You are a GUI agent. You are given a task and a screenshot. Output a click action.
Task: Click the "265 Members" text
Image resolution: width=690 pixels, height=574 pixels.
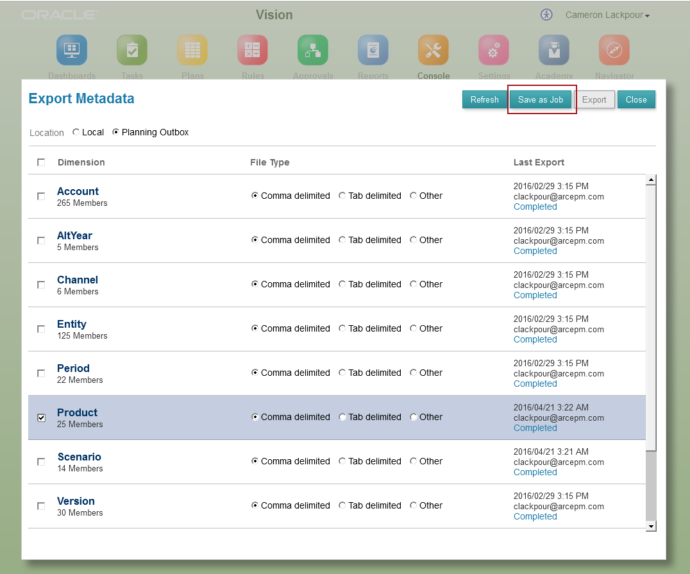pyautogui.click(x=82, y=203)
